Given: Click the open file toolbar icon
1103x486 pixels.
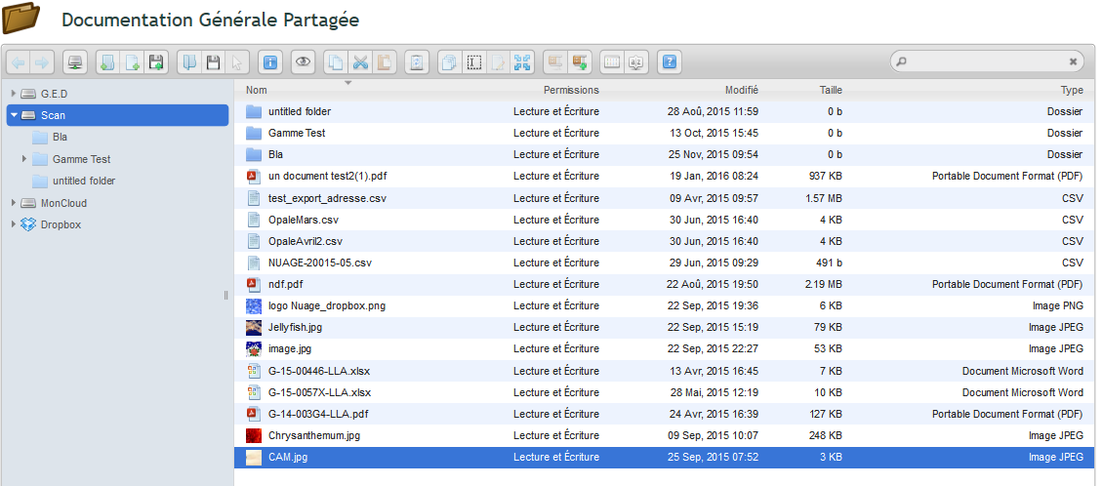Looking at the screenshot, I should 188,62.
